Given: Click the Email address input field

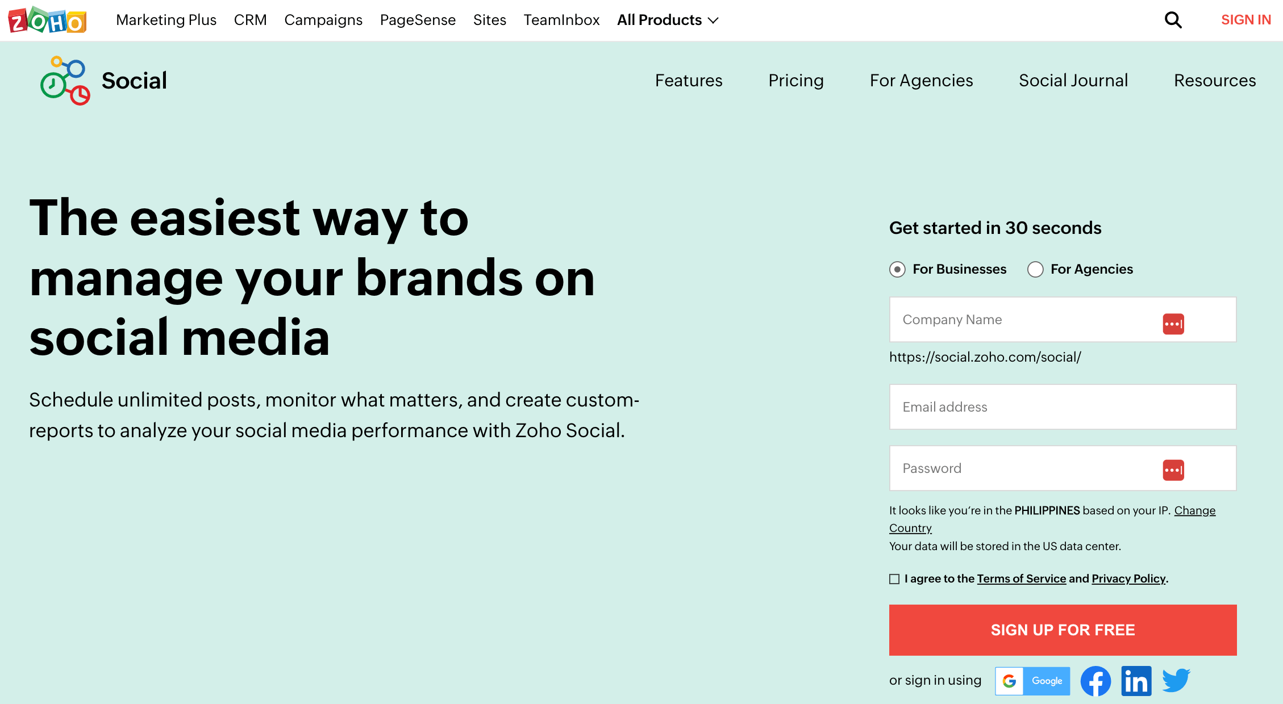Looking at the screenshot, I should (1063, 407).
